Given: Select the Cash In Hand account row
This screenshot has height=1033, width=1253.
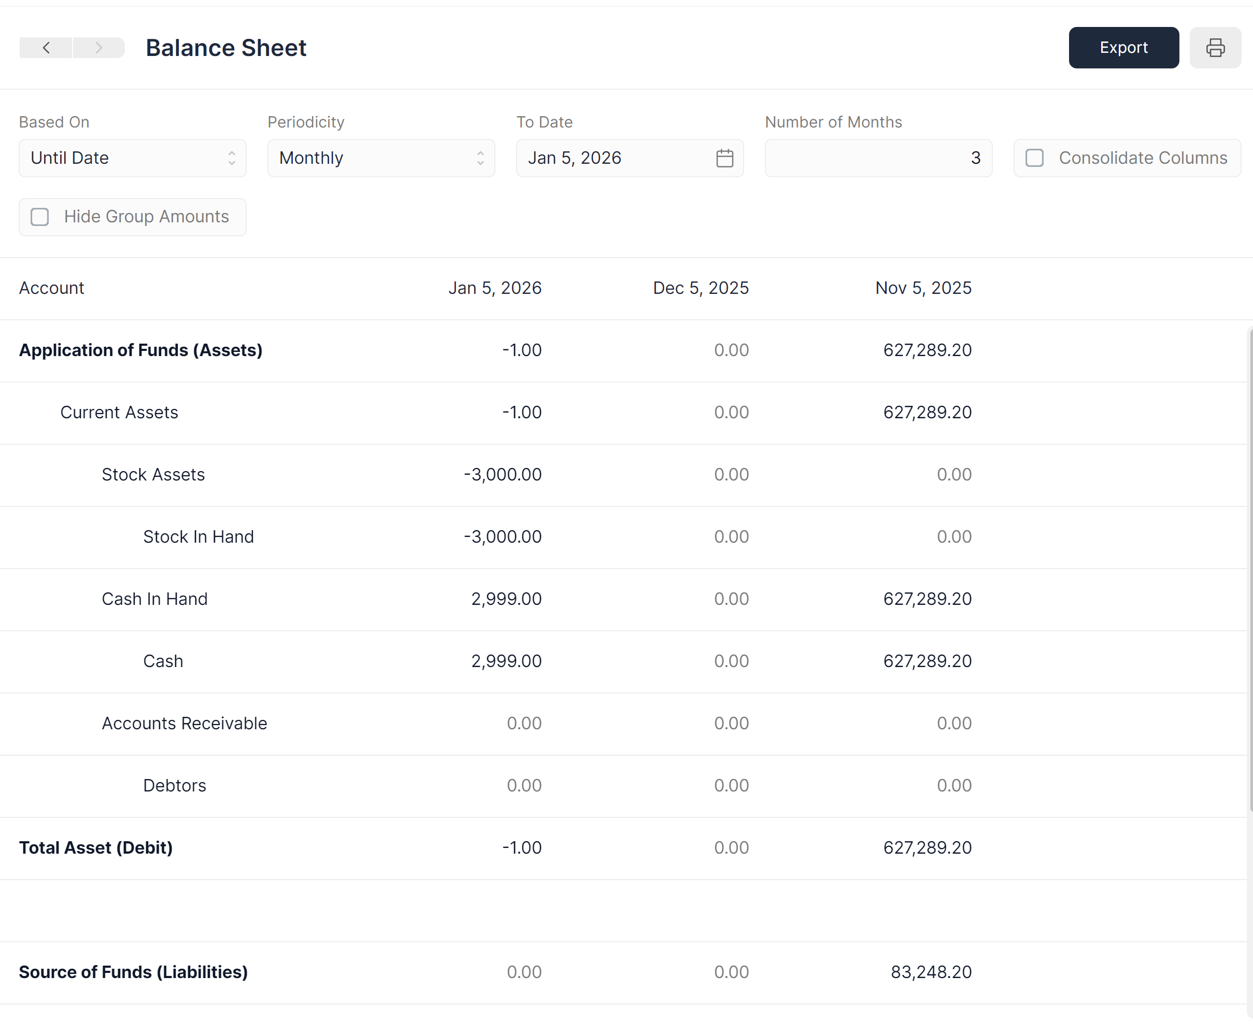Looking at the screenshot, I should 155,599.
